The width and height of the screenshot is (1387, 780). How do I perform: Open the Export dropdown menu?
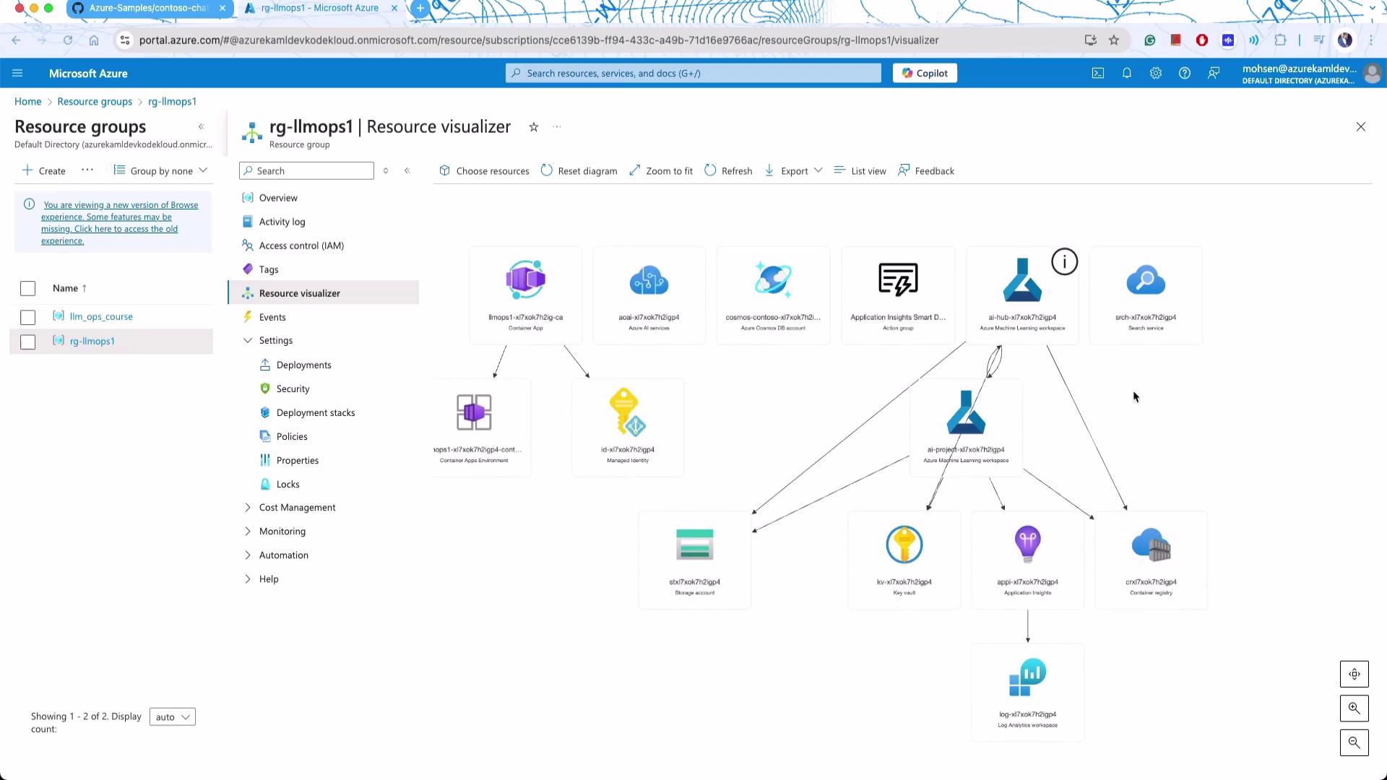794,171
